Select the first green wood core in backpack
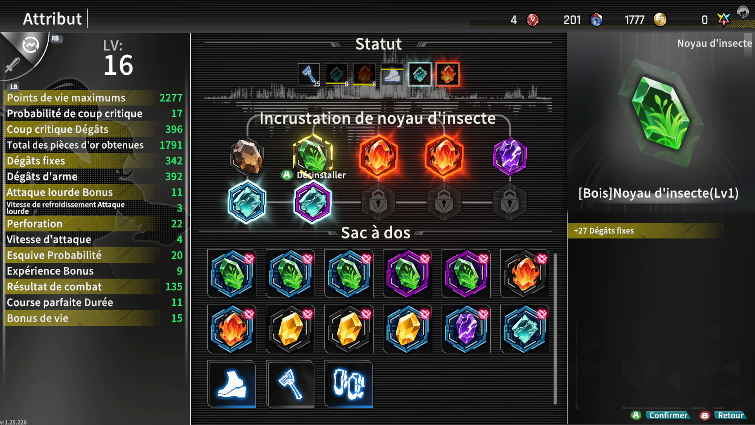Screen dimensions: 755x425 coord(232,273)
